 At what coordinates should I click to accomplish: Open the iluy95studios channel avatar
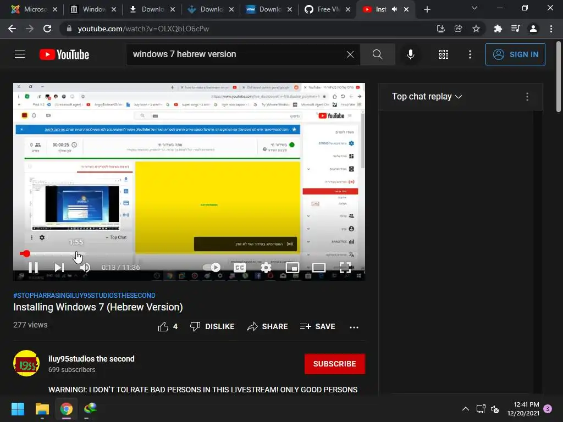pos(26,363)
